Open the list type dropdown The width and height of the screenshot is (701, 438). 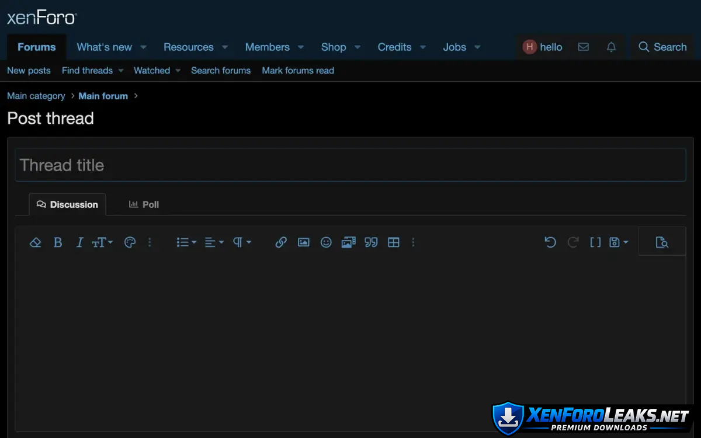[186, 242]
